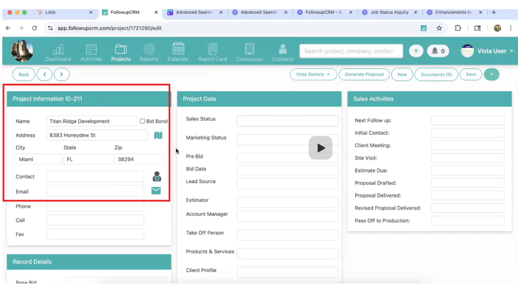Click the Back button

click(24, 75)
